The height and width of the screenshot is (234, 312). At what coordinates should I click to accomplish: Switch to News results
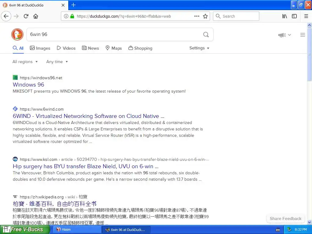point(90,48)
